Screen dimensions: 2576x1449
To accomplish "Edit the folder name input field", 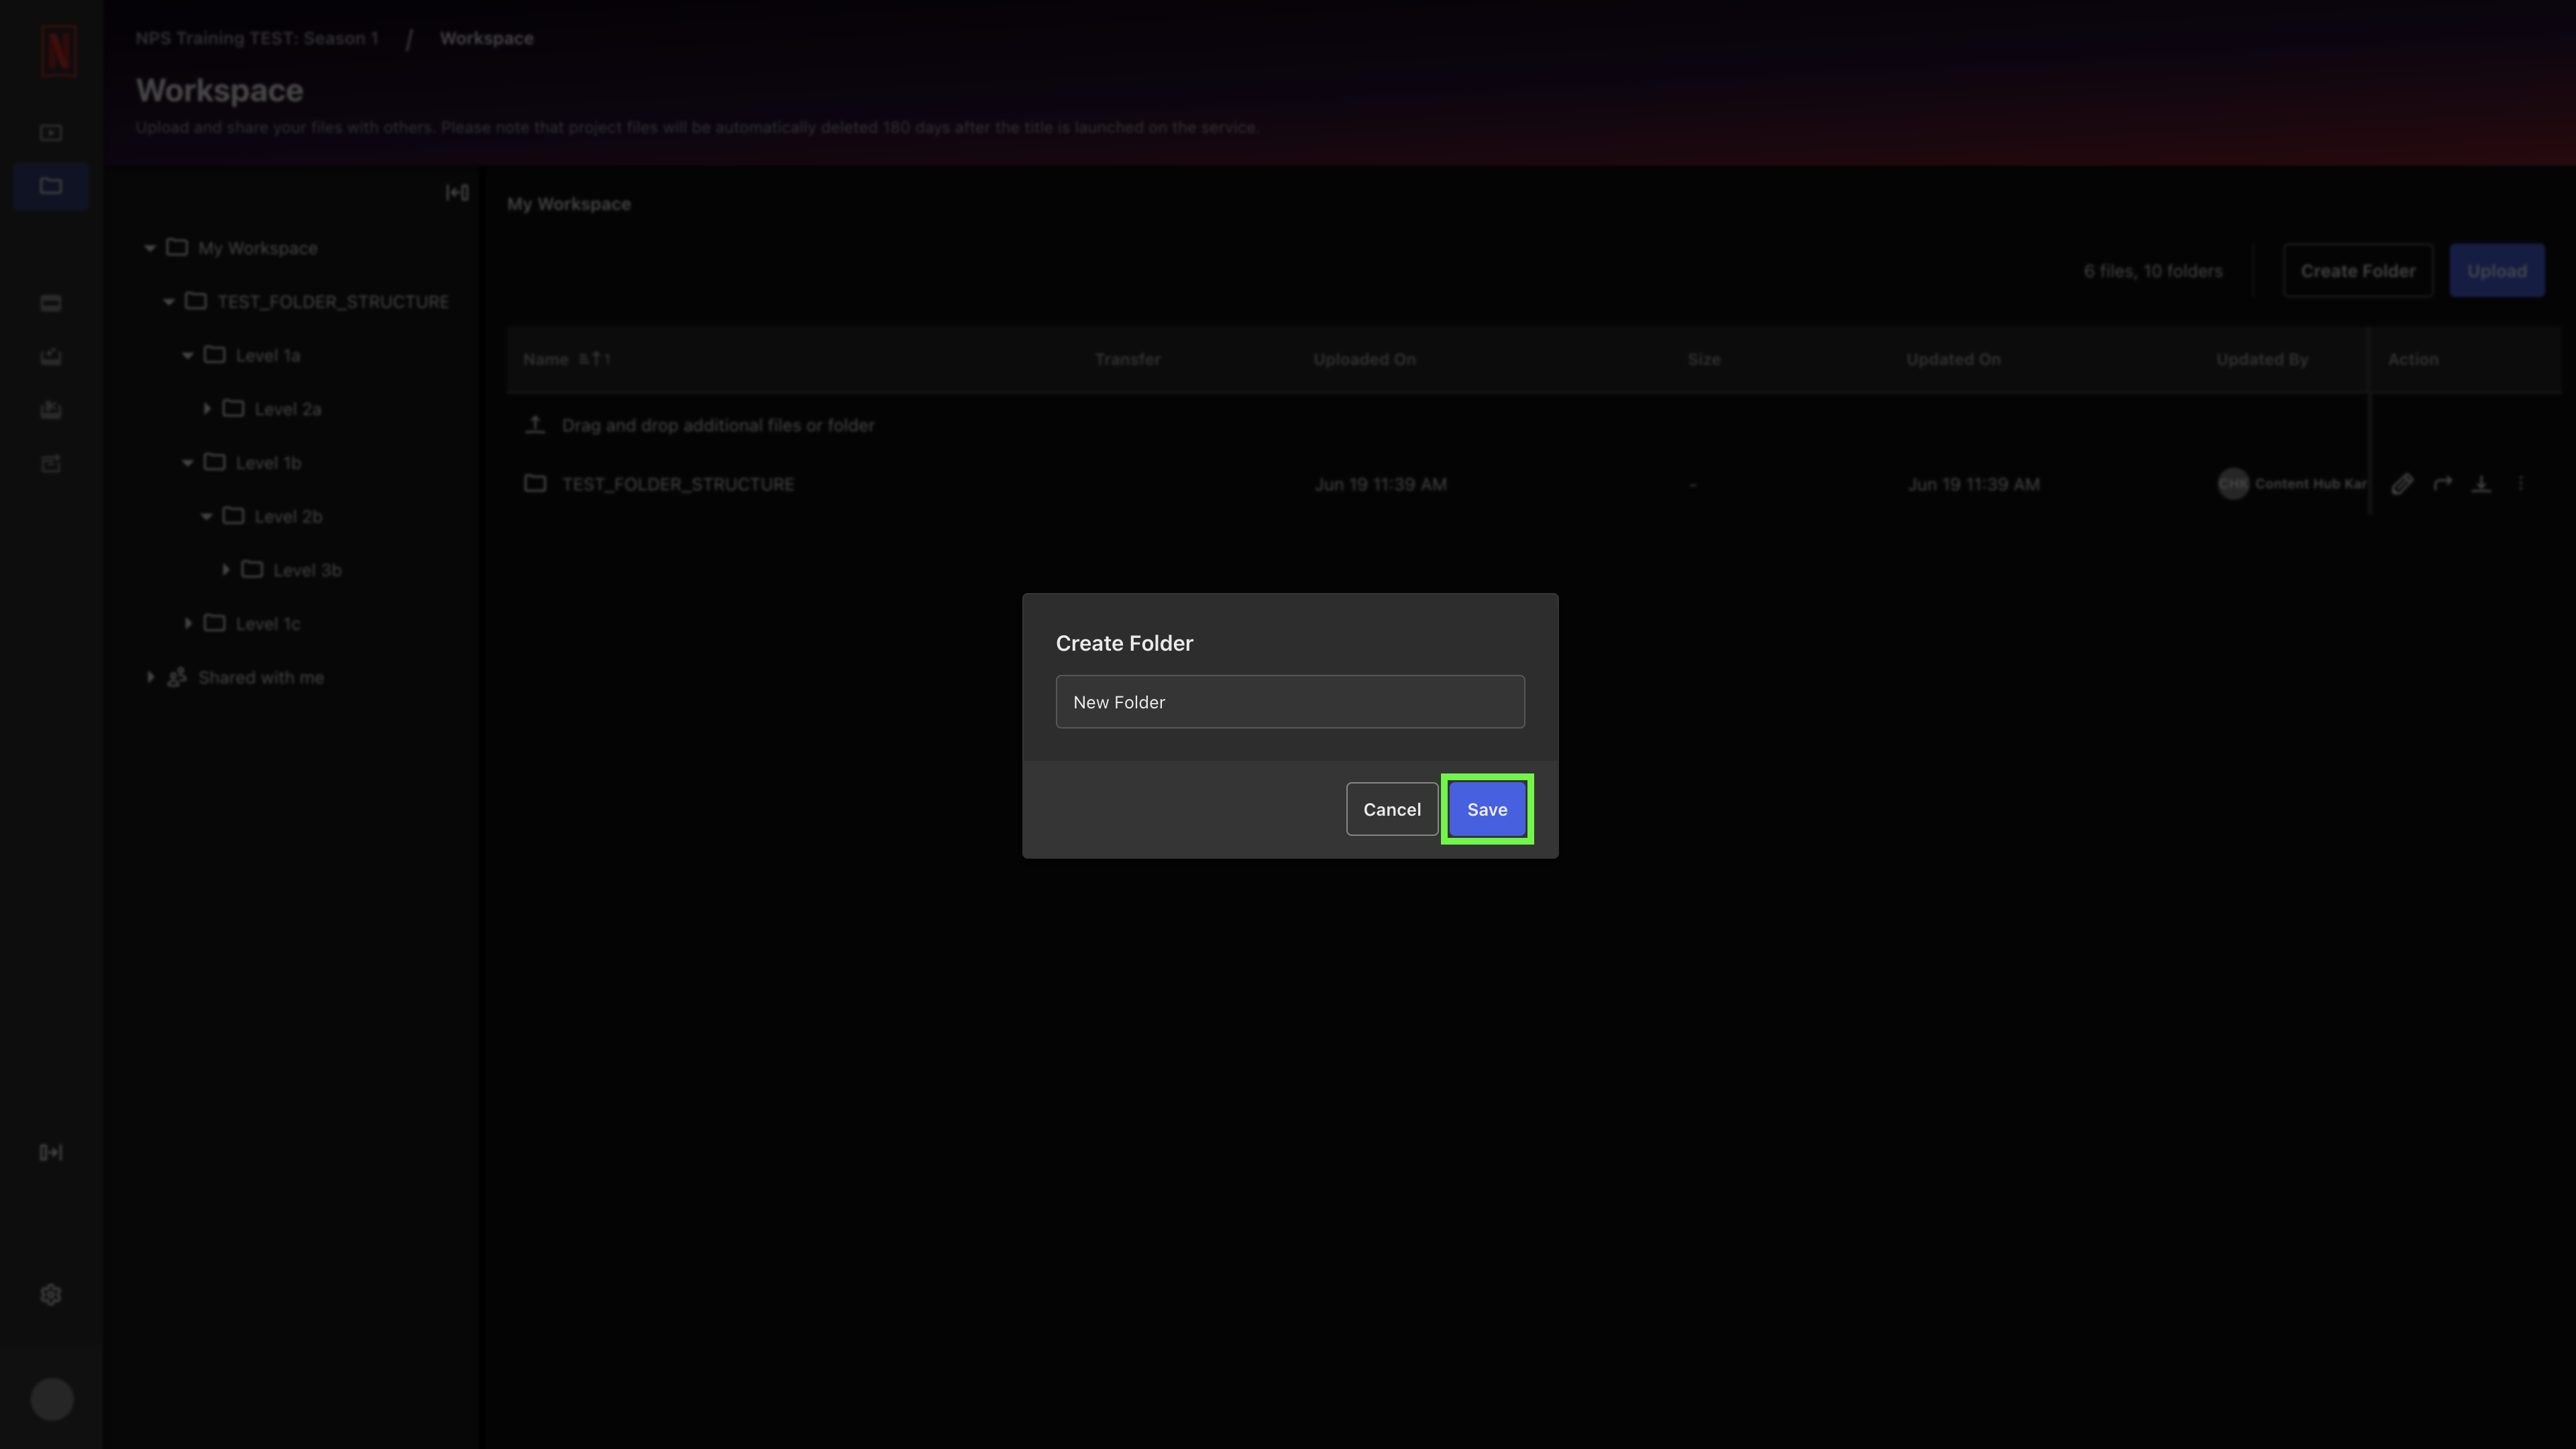I will pos(1290,702).
